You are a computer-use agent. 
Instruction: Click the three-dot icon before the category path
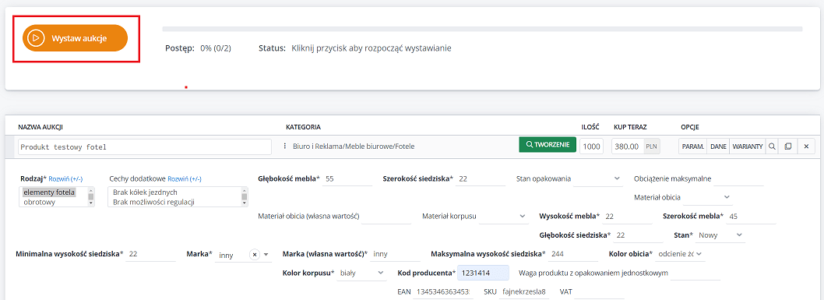284,146
